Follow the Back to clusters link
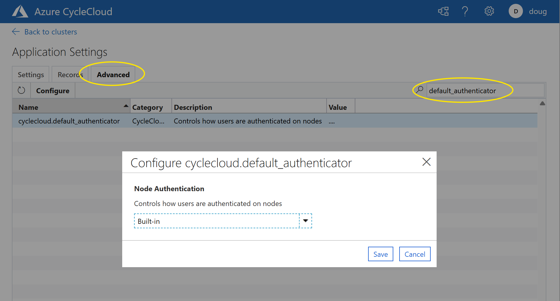This screenshot has height=301, width=560. click(50, 32)
